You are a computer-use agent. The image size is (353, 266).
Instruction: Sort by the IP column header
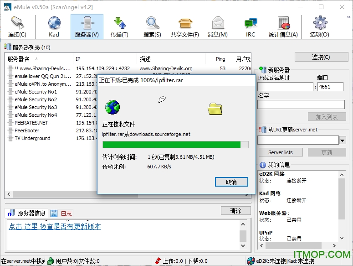point(105,59)
